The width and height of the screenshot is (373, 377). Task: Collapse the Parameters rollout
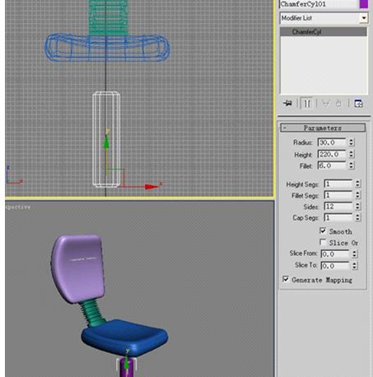click(323, 128)
